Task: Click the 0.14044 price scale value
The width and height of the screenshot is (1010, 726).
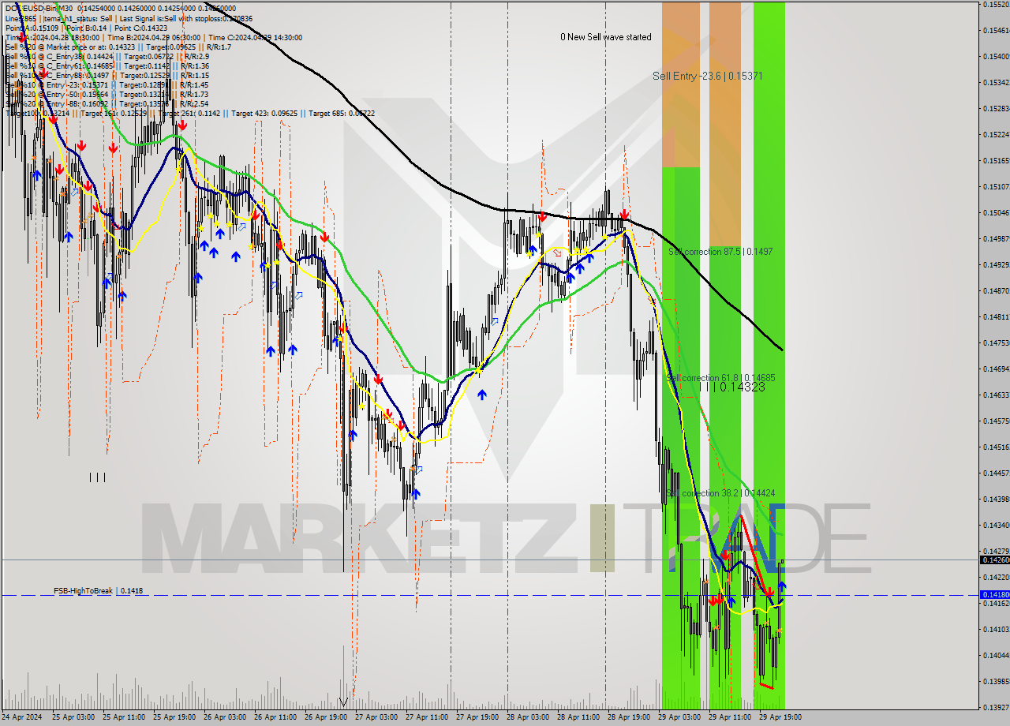Action: [x=995, y=655]
